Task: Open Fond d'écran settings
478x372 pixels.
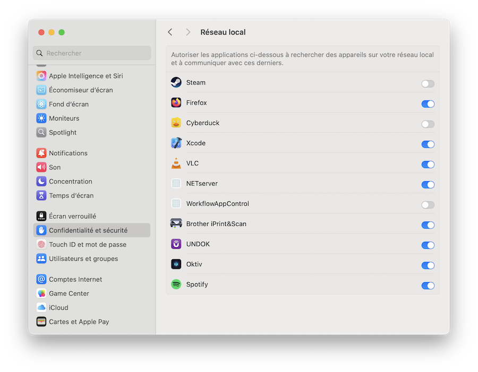Action: pos(92,104)
